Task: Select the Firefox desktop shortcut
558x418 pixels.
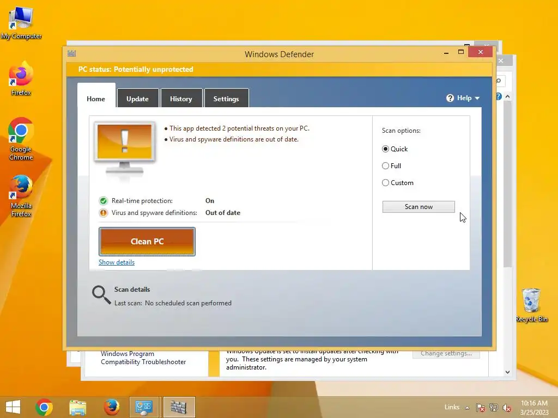Action: click(x=21, y=78)
